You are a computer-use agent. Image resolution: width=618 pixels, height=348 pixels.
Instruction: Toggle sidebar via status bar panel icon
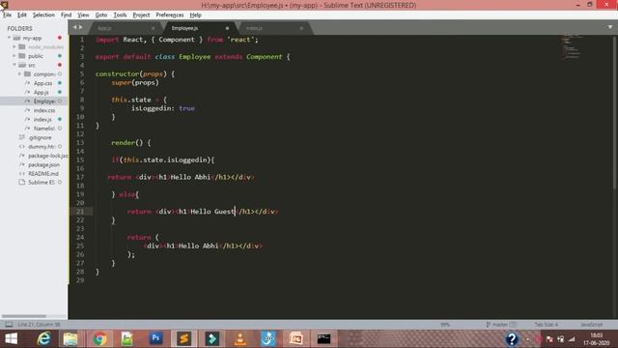click(9, 325)
